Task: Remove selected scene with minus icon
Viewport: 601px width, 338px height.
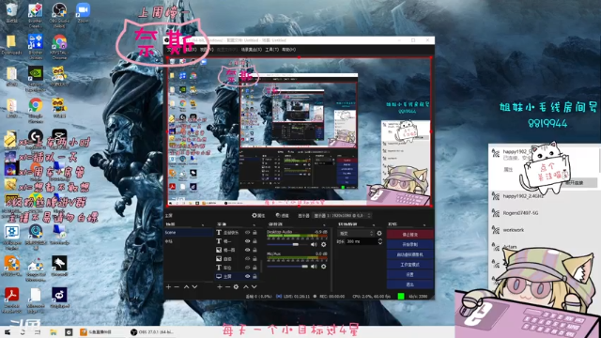Action: click(x=177, y=286)
